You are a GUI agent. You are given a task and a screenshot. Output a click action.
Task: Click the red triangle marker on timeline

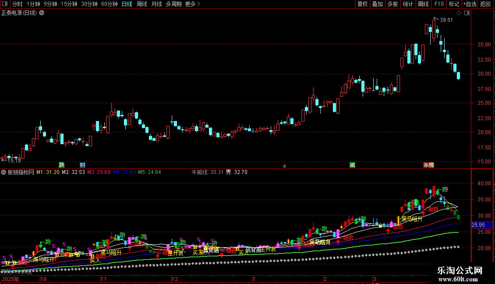click(285, 166)
